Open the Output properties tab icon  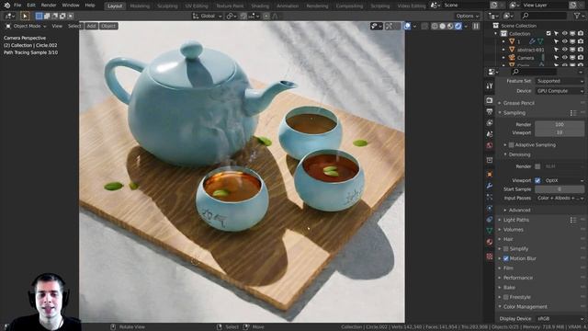[x=490, y=111]
